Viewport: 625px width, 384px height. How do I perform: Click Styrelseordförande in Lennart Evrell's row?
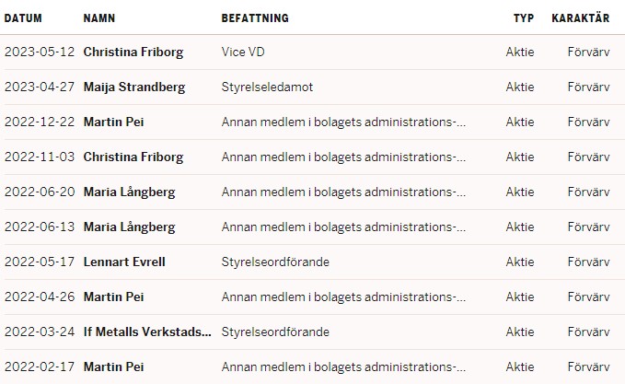(x=275, y=262)
